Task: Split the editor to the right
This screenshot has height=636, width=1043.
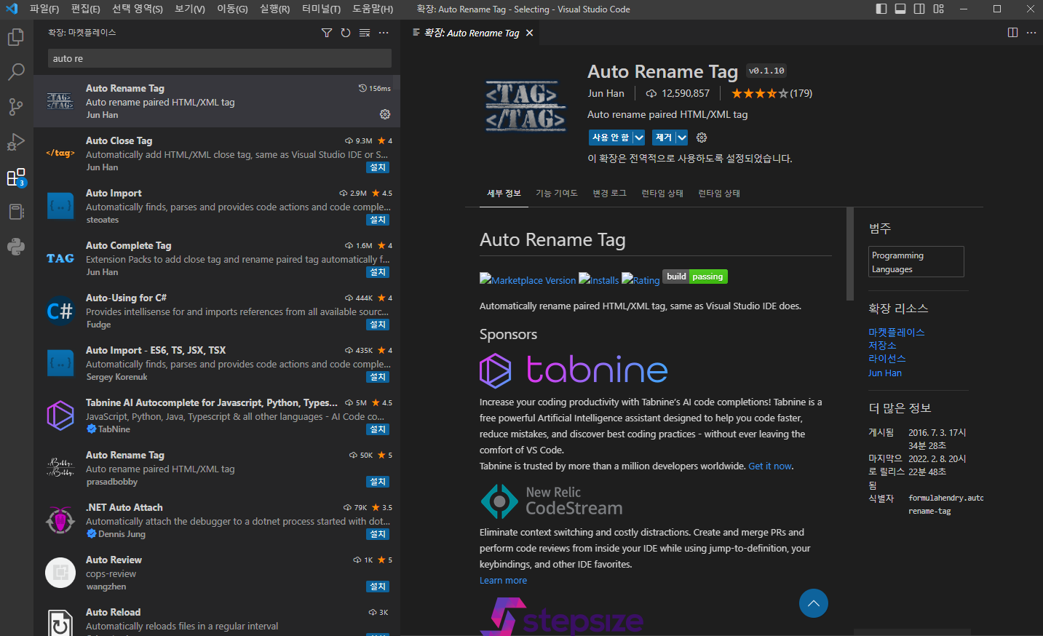Action: (1012, 33)
